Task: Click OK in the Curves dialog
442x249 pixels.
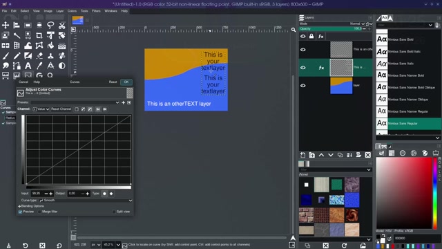Action: 126,82
